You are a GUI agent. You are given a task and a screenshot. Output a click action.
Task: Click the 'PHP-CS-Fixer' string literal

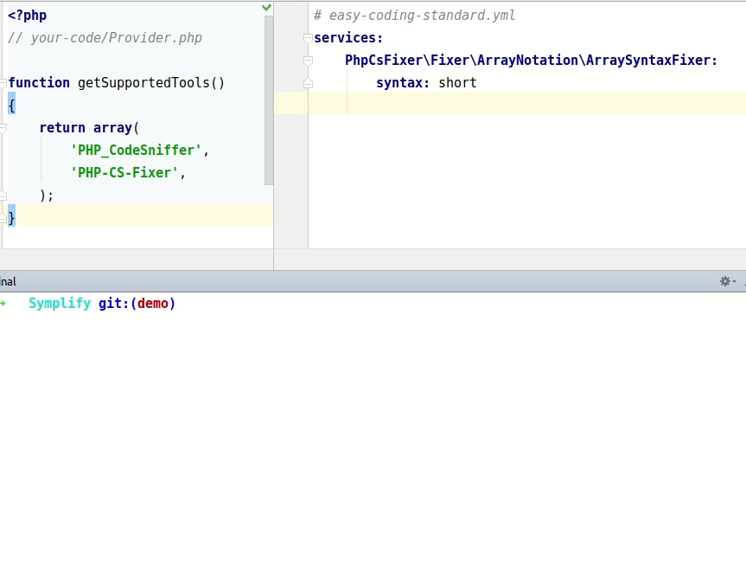pyautogui.click(x=124, y=173)
